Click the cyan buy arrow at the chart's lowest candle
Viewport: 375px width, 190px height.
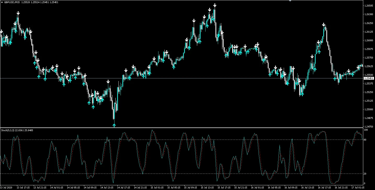click(114, 125)
